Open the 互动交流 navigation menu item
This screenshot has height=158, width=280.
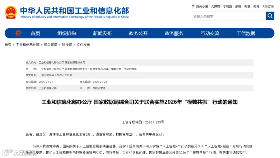click(210, 33)
